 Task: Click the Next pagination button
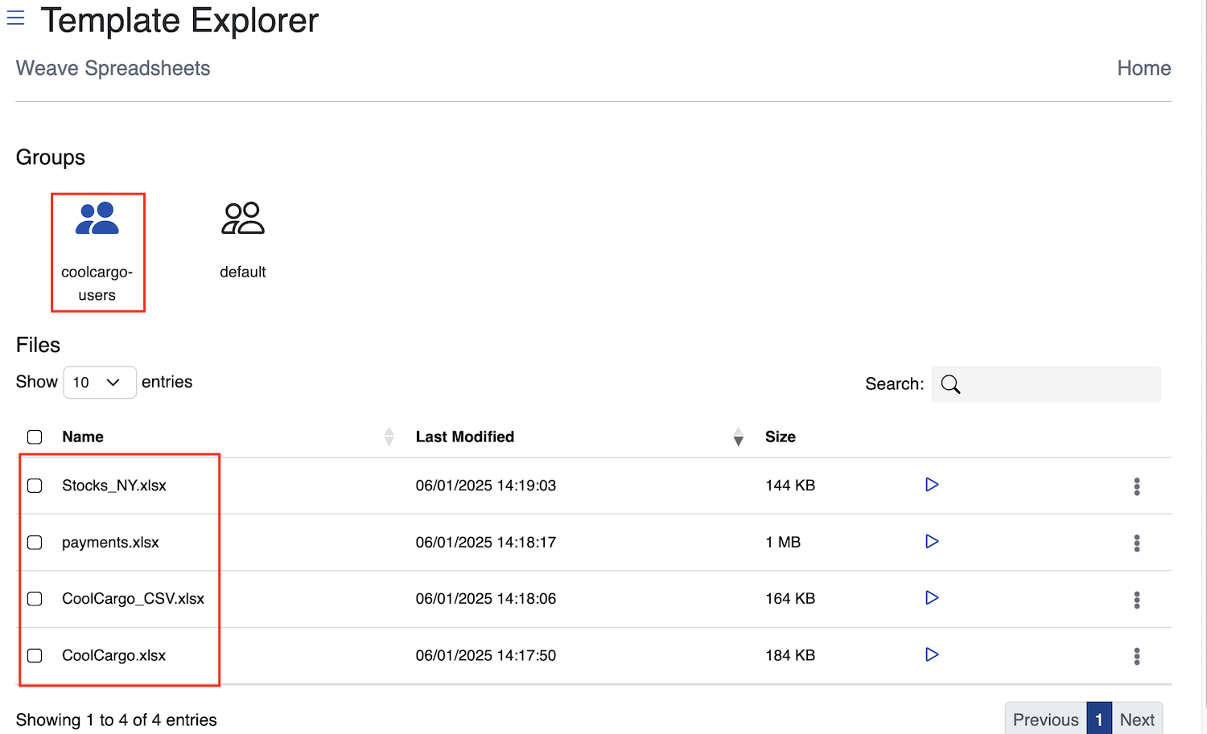tap(1136, 720)
